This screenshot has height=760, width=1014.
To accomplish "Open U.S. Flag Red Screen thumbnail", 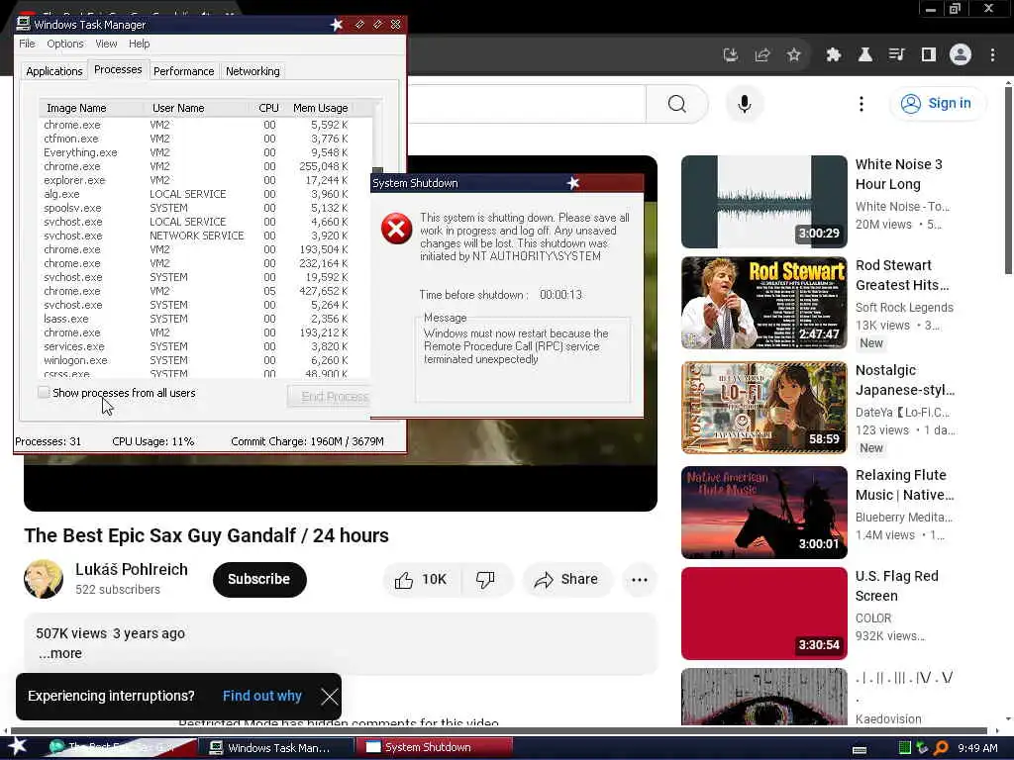I will [x=763, y=614].
